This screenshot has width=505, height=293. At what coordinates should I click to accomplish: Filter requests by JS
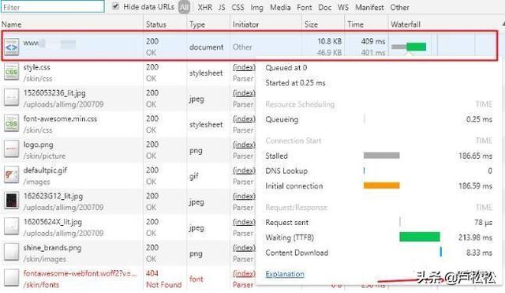(222, 7)
